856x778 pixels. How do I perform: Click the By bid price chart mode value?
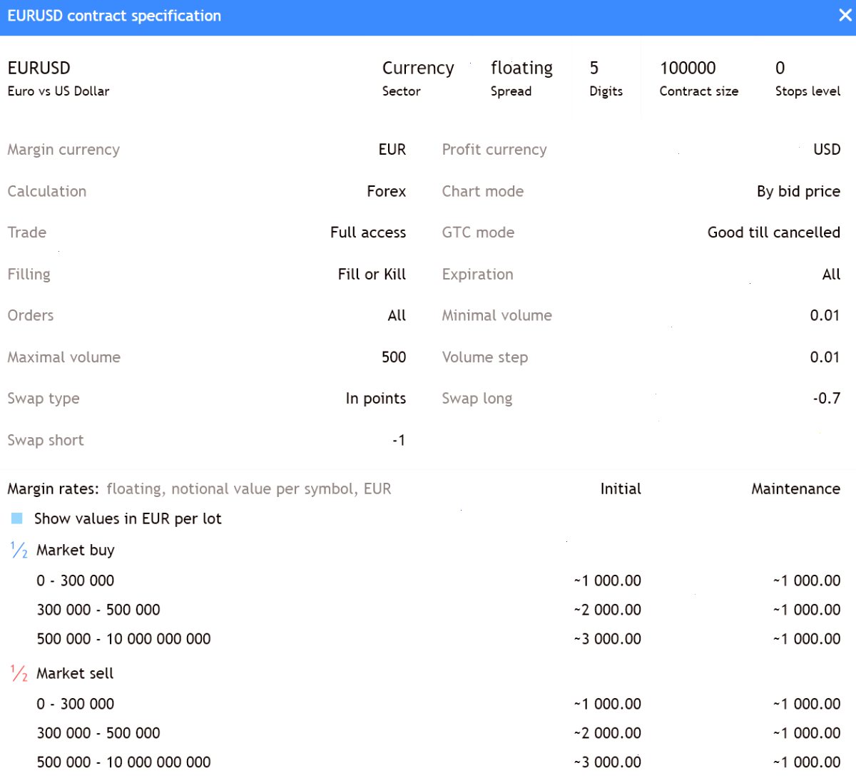click(x=798, y=191)
